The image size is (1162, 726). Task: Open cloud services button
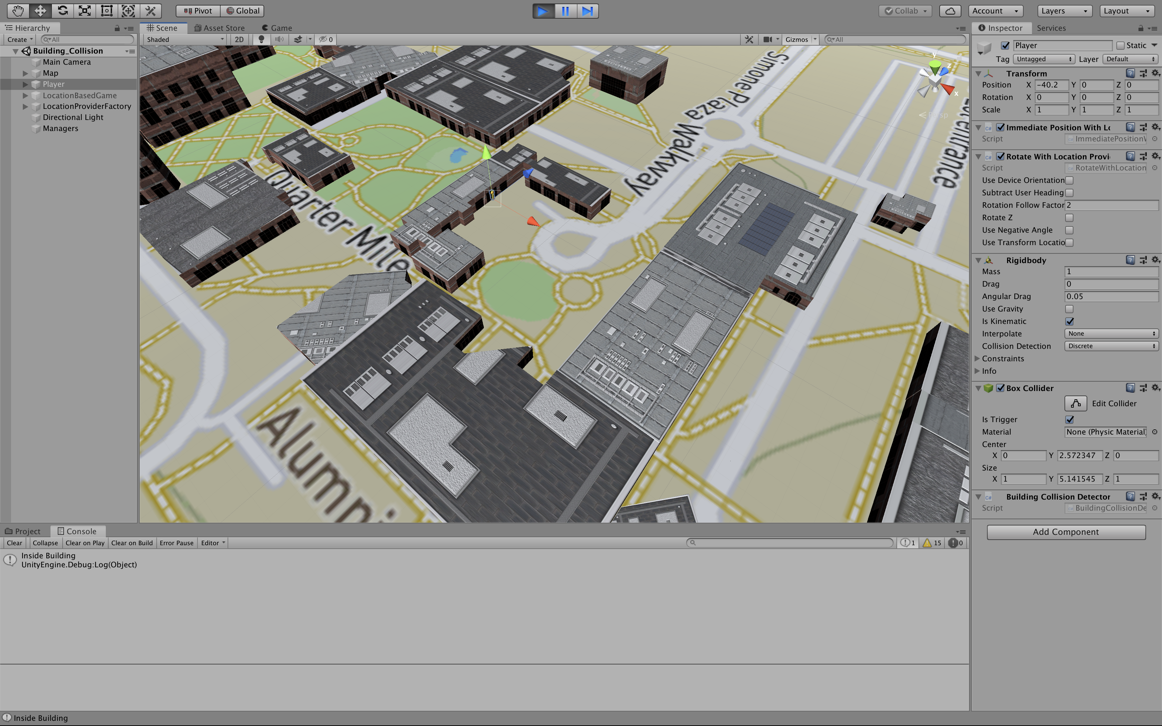tap(950, 11)
